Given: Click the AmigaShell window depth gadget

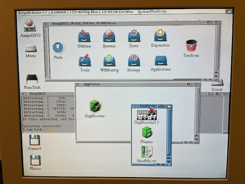Looking at the screenshot, I should pyautogui.click(x=226, y=94).
